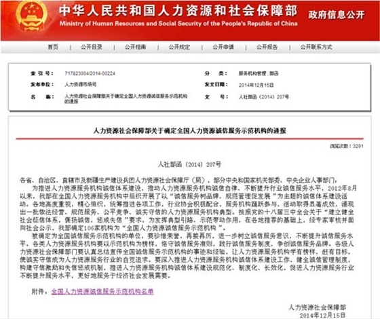The height and width of the screenshot is (319, 380).
Task: Open the 公开指南 menu item
Action: 136,47
